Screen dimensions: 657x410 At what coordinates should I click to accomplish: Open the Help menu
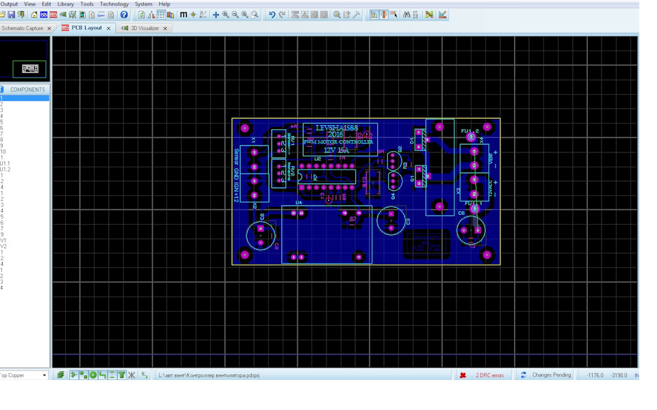[164, 4]
